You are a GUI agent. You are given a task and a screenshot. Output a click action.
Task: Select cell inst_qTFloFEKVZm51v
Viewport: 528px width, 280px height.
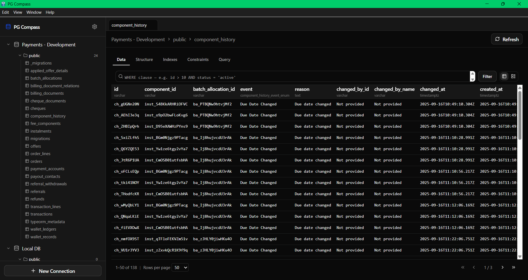click(166, 239)
